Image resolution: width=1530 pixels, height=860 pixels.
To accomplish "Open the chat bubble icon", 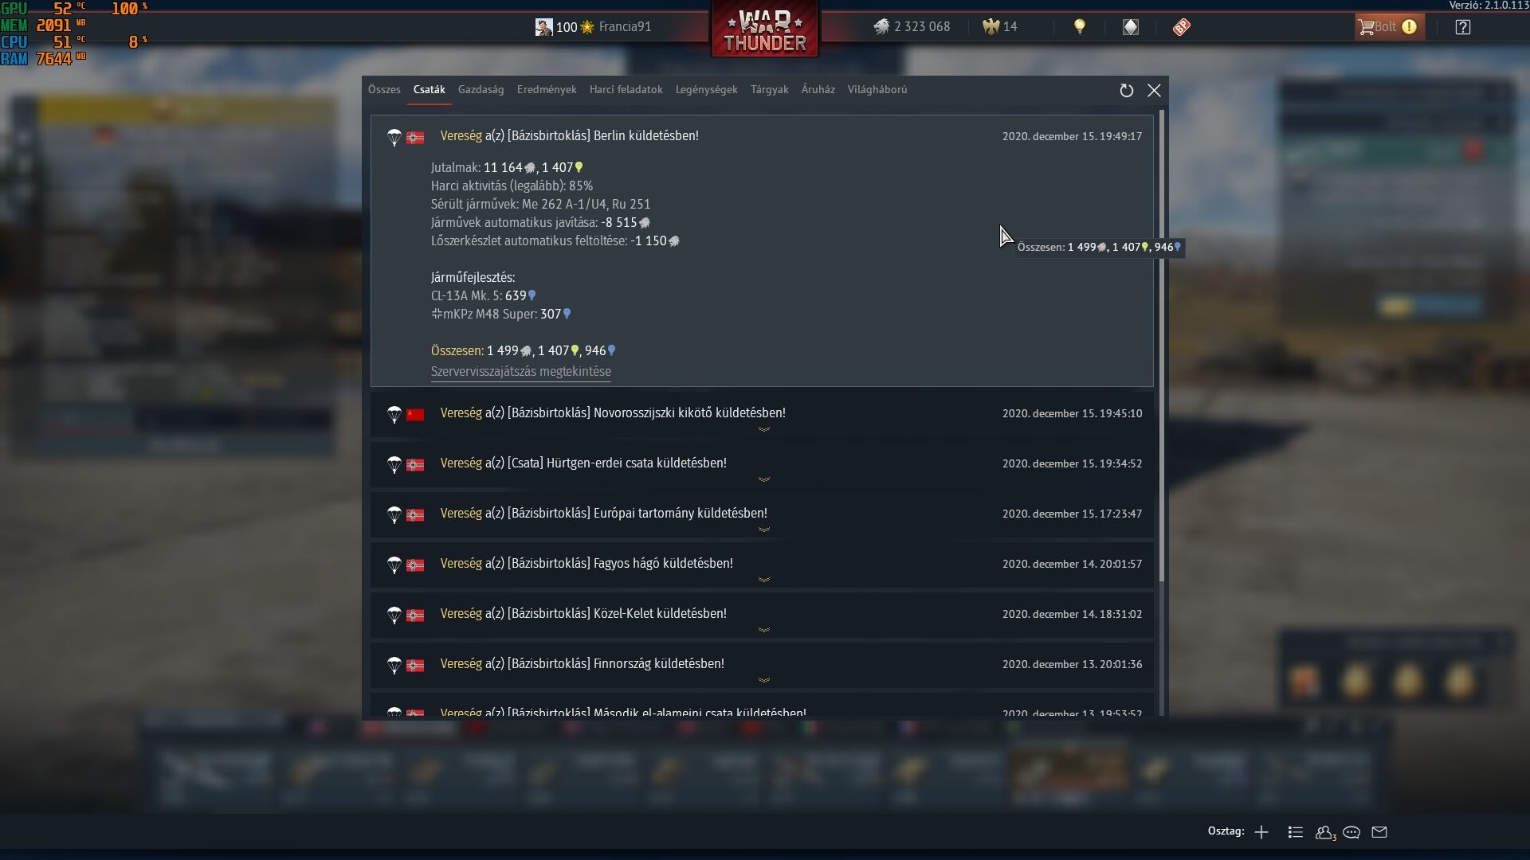I will (1351, 832).
